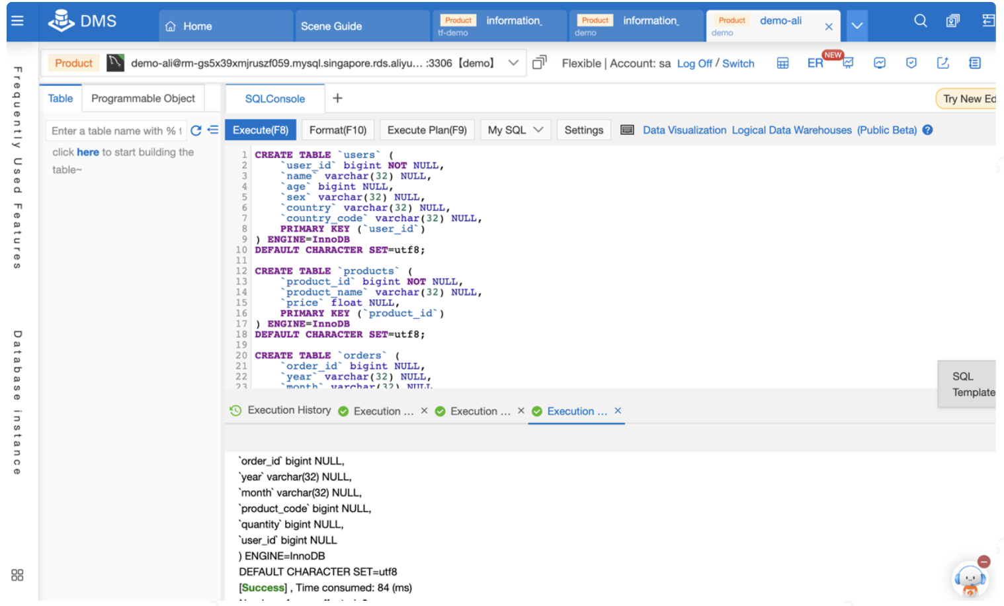1004x606 pixels.
Task: Click the search magnifier icon in the header
Action: tap(920, 21)
